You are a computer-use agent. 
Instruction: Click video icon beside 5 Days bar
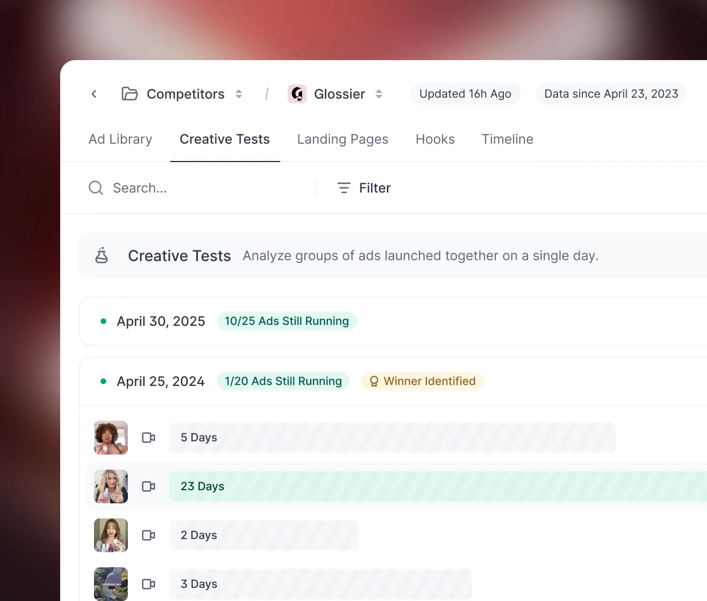pos(149,438)
